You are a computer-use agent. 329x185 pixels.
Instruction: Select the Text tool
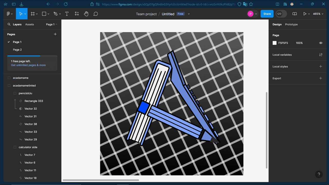tap(67, 14)
